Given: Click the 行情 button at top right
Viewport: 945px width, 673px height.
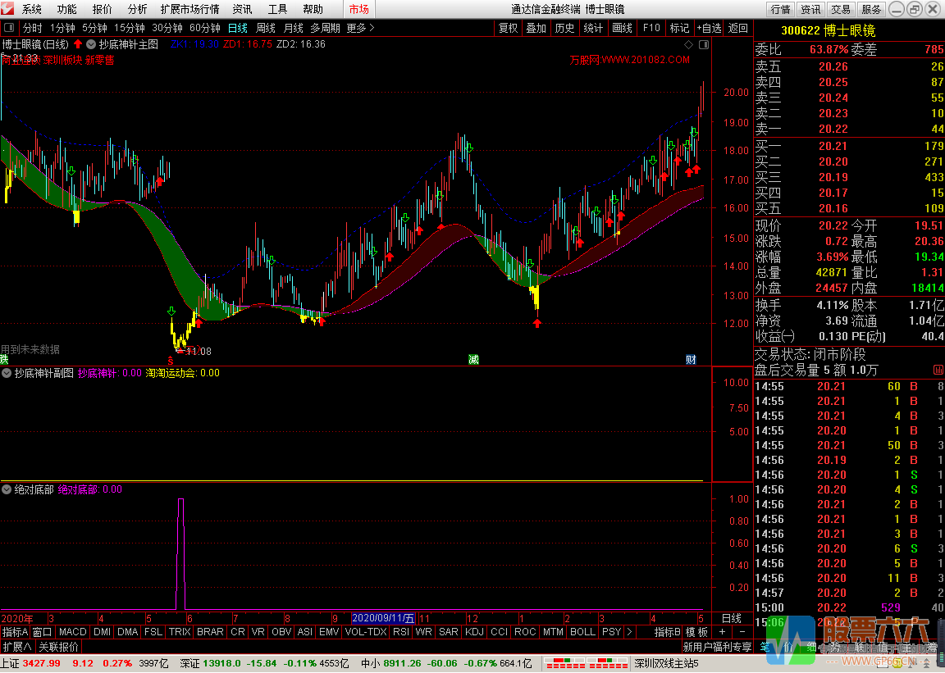Looking at the screenshot, I should pos(780,9).
